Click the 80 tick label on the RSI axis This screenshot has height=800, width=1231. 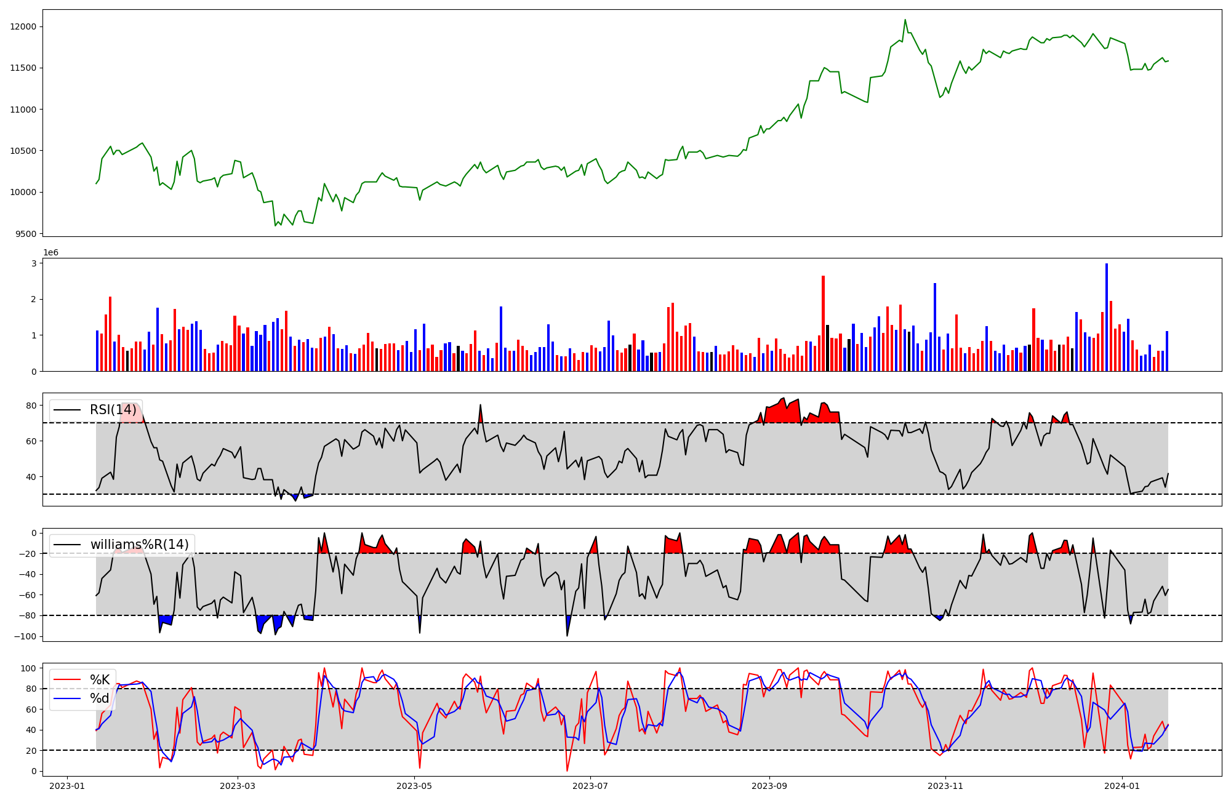point(31,406)
